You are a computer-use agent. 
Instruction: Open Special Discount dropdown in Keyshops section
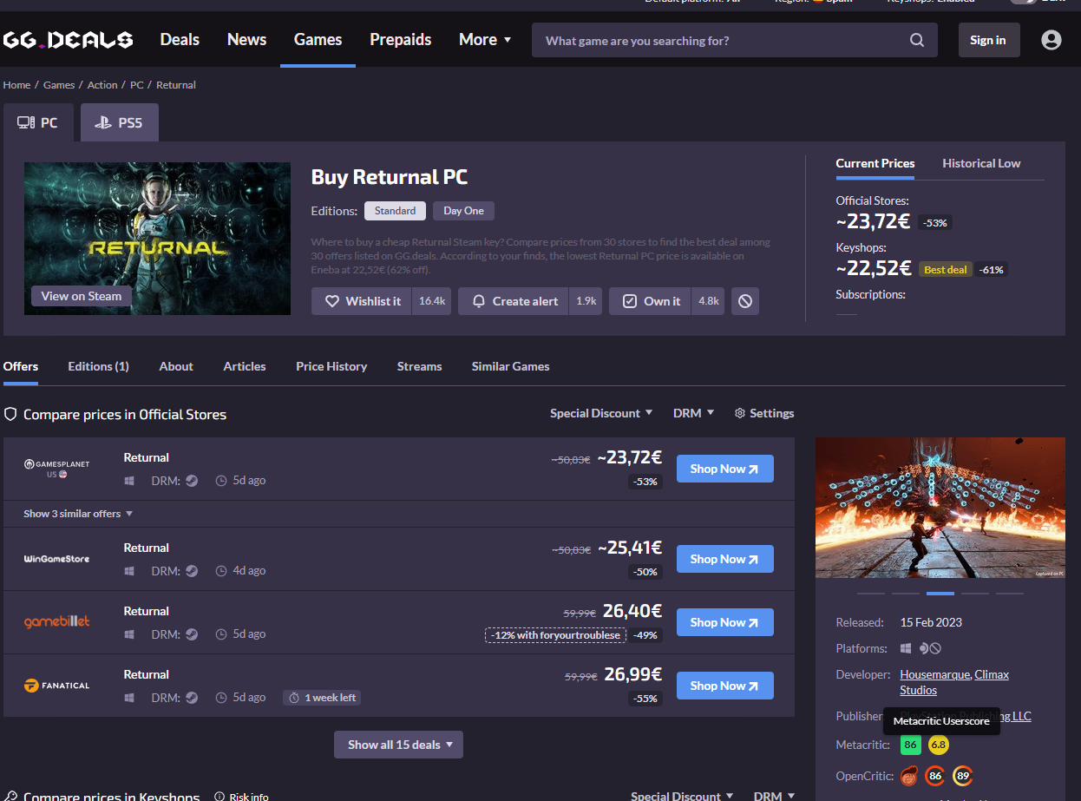coord(682,796)
